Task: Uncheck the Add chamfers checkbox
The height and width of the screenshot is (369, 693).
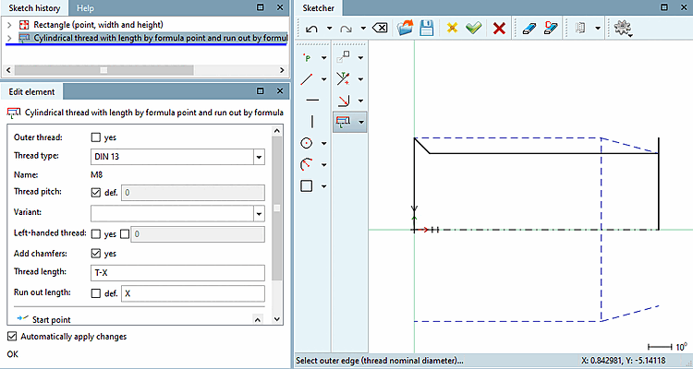Action: [x=96, y=253]
